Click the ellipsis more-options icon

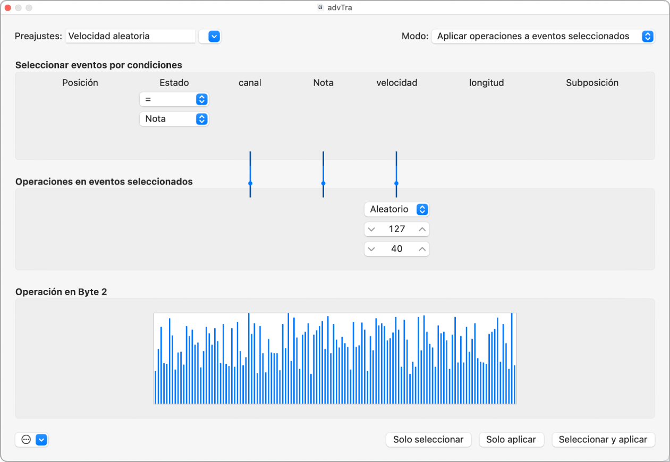coord(26,440)
